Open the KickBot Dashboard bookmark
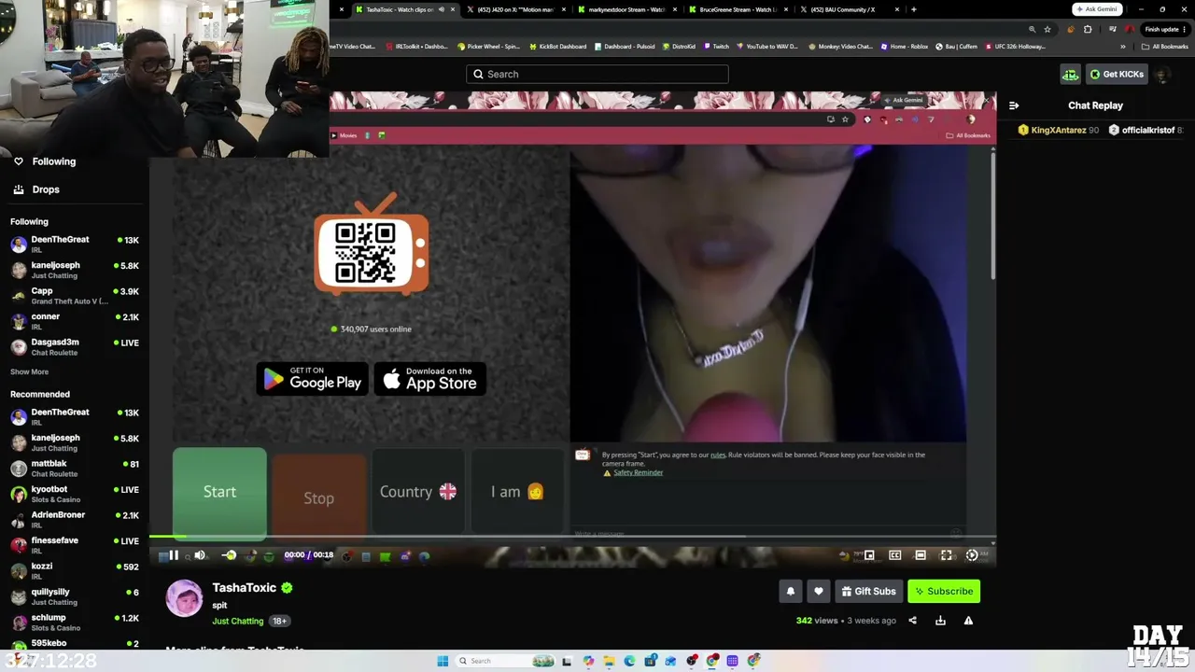This screenshot has height=672, width=1195. click(557, 46)
